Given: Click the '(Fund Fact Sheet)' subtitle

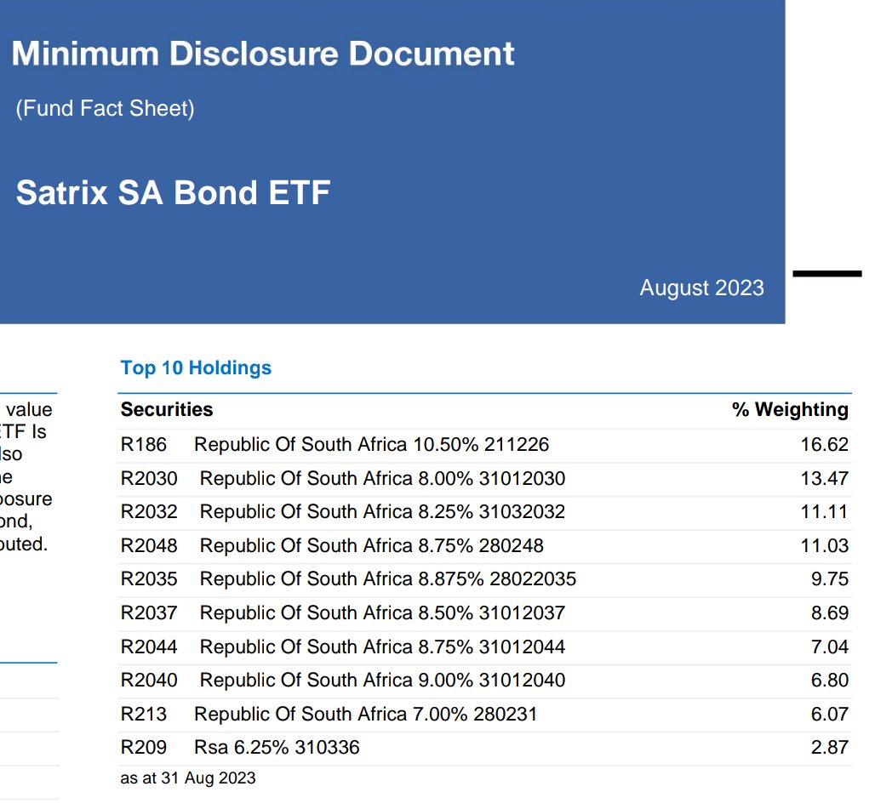Looking at the screenshot, I should [x=105, y=108].
